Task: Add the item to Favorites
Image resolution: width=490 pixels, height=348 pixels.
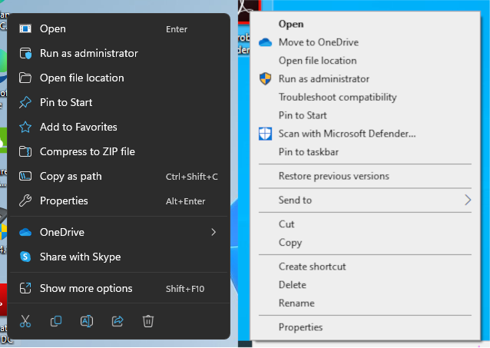Action: (x=78, y=127)
